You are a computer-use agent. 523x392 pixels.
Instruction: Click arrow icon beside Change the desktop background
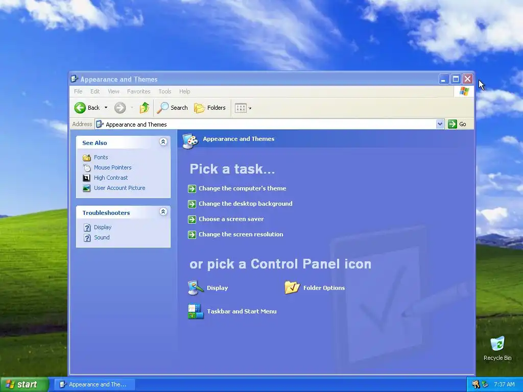[x=192, y=204]
